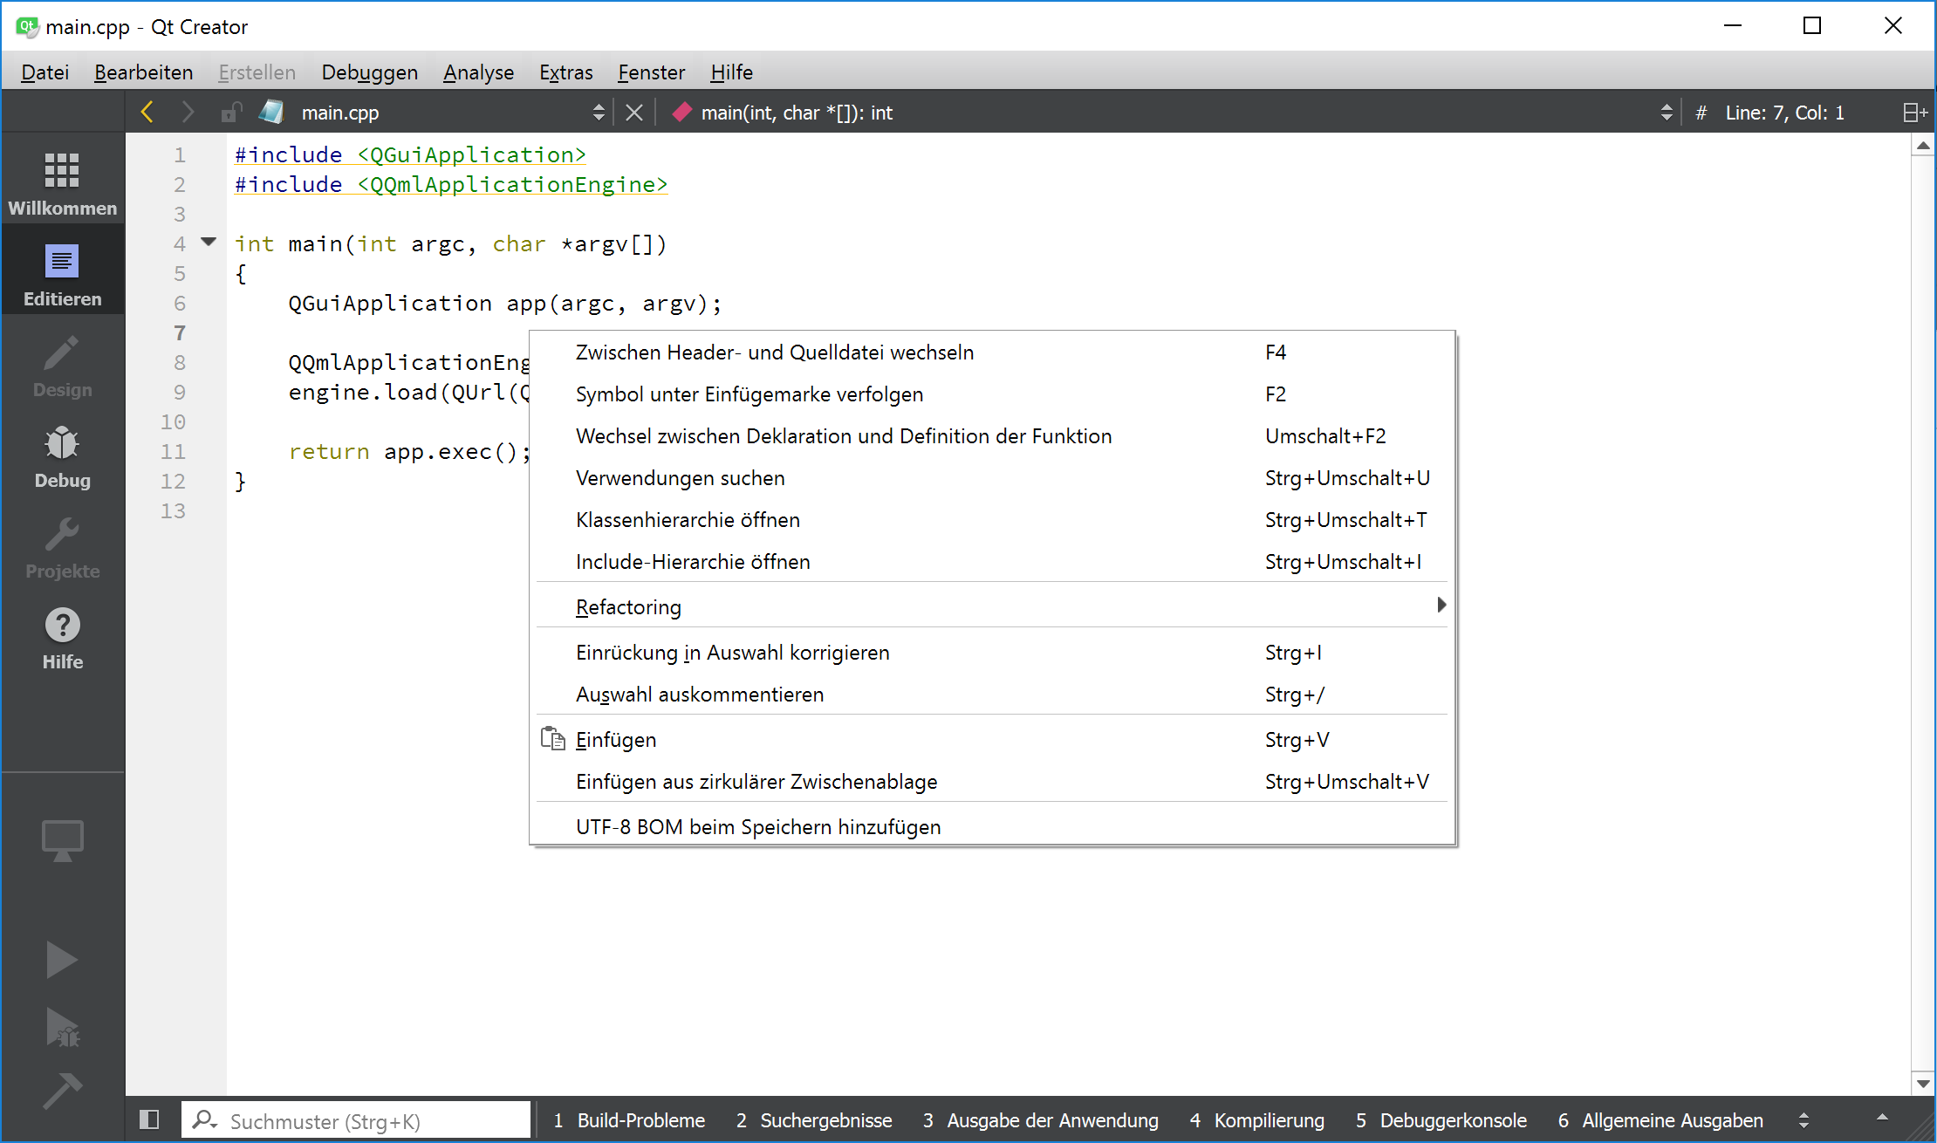Image resolution: width=1937 pixels, height=1143 pixels.
Task: Close main.cpp document with X icon
Action: [634, 113]
